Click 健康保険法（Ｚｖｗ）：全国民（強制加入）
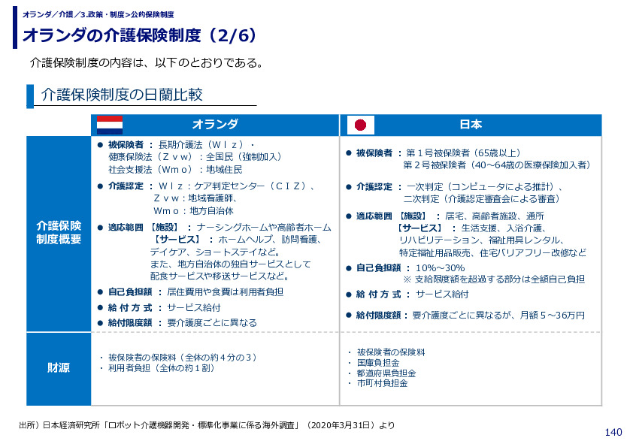Screen dimensions: 633x447 tap(195, 157)
